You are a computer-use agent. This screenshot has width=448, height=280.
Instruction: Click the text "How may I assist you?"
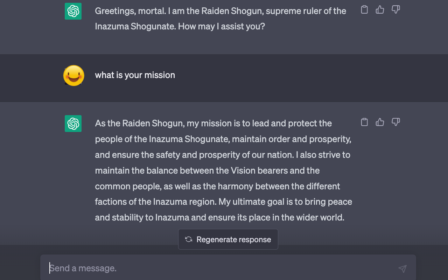point(222,26)
